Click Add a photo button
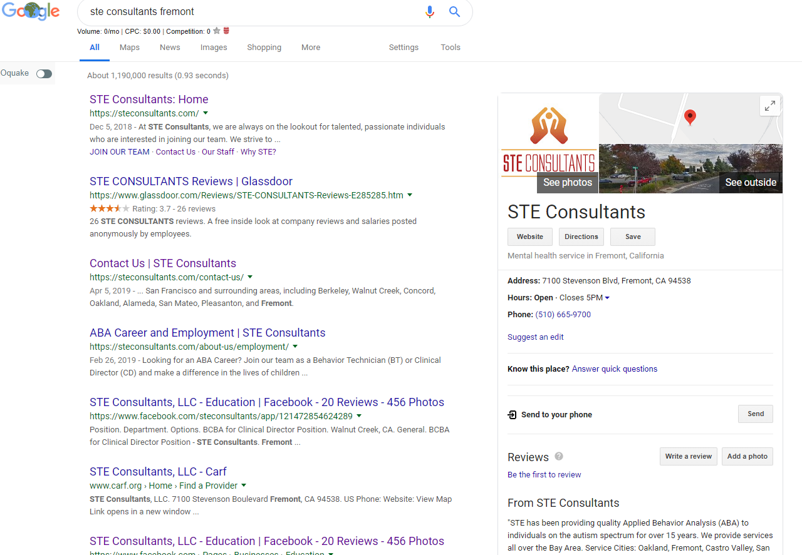 pos(747,456)
